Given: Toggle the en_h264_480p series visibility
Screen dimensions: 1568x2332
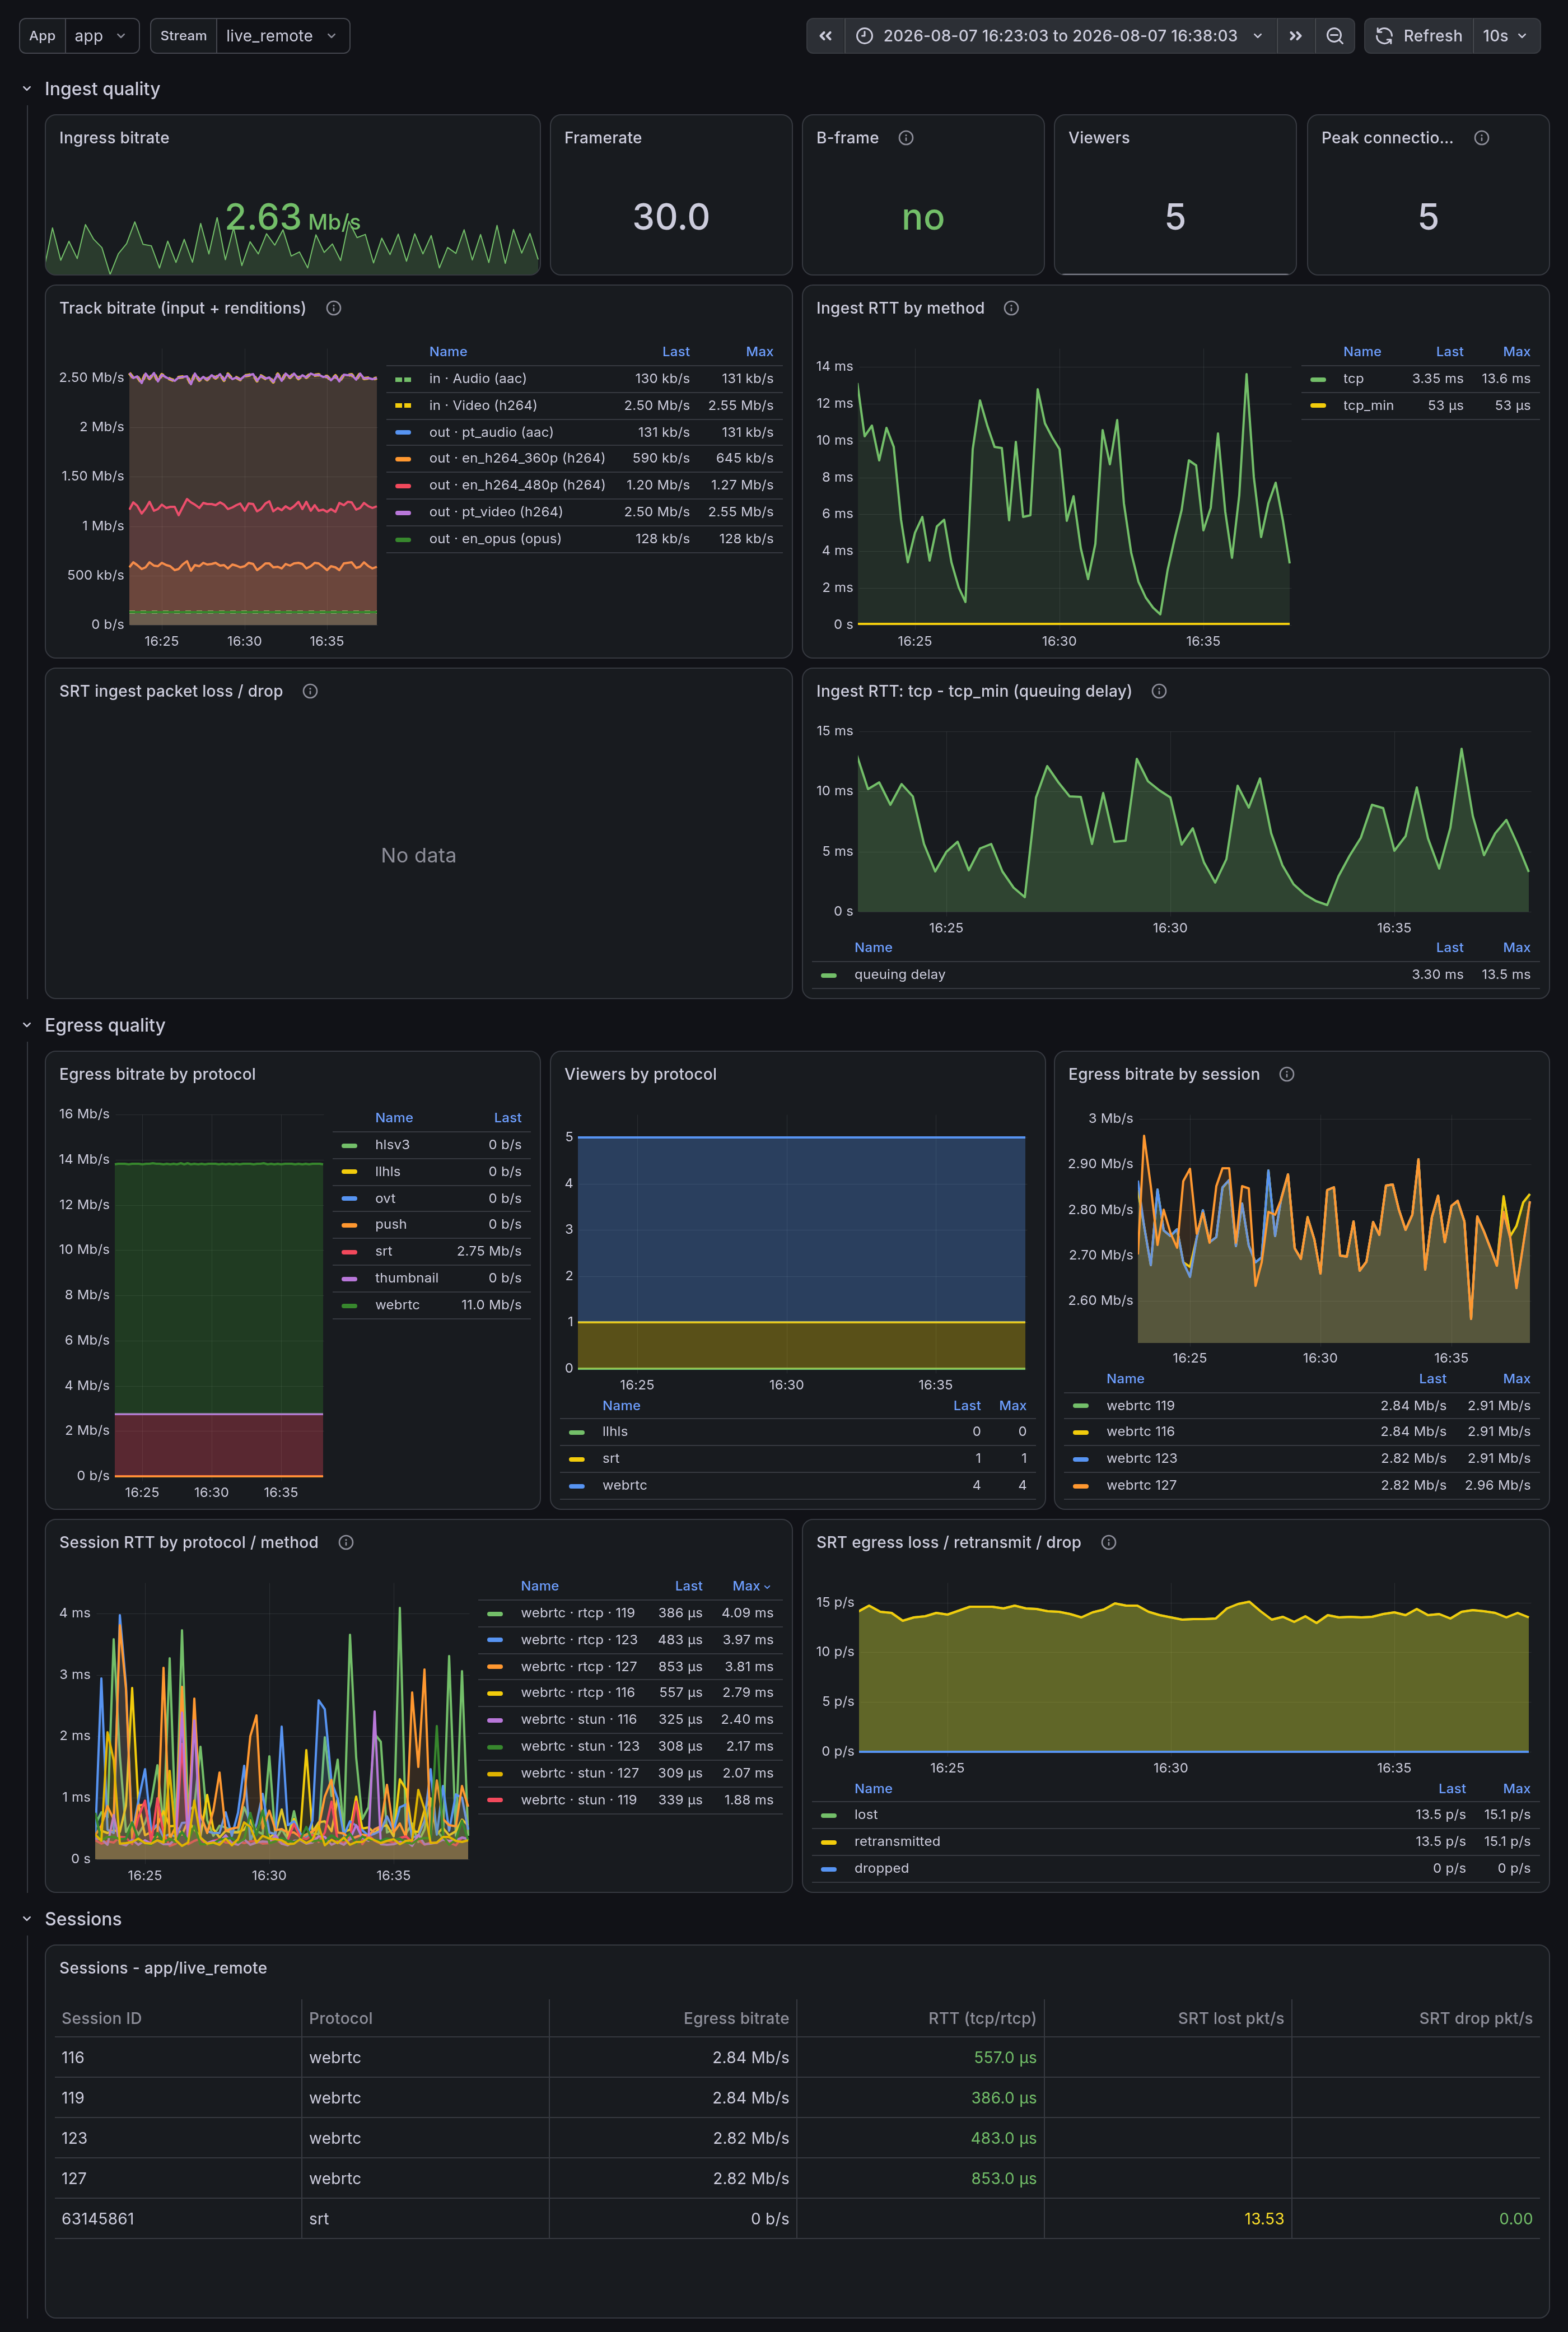Looking at the screenshot, I should (x=517, y=485).
